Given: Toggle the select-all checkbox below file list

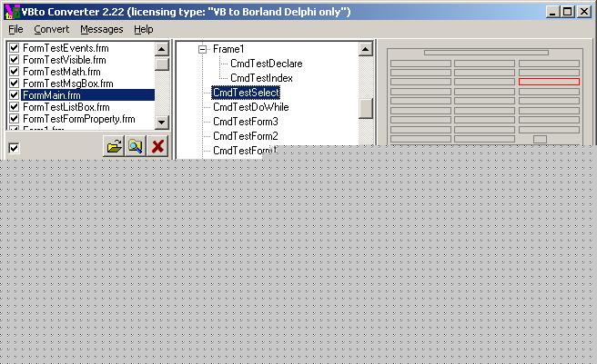Looking at the screenshot, I should (14, 148).
